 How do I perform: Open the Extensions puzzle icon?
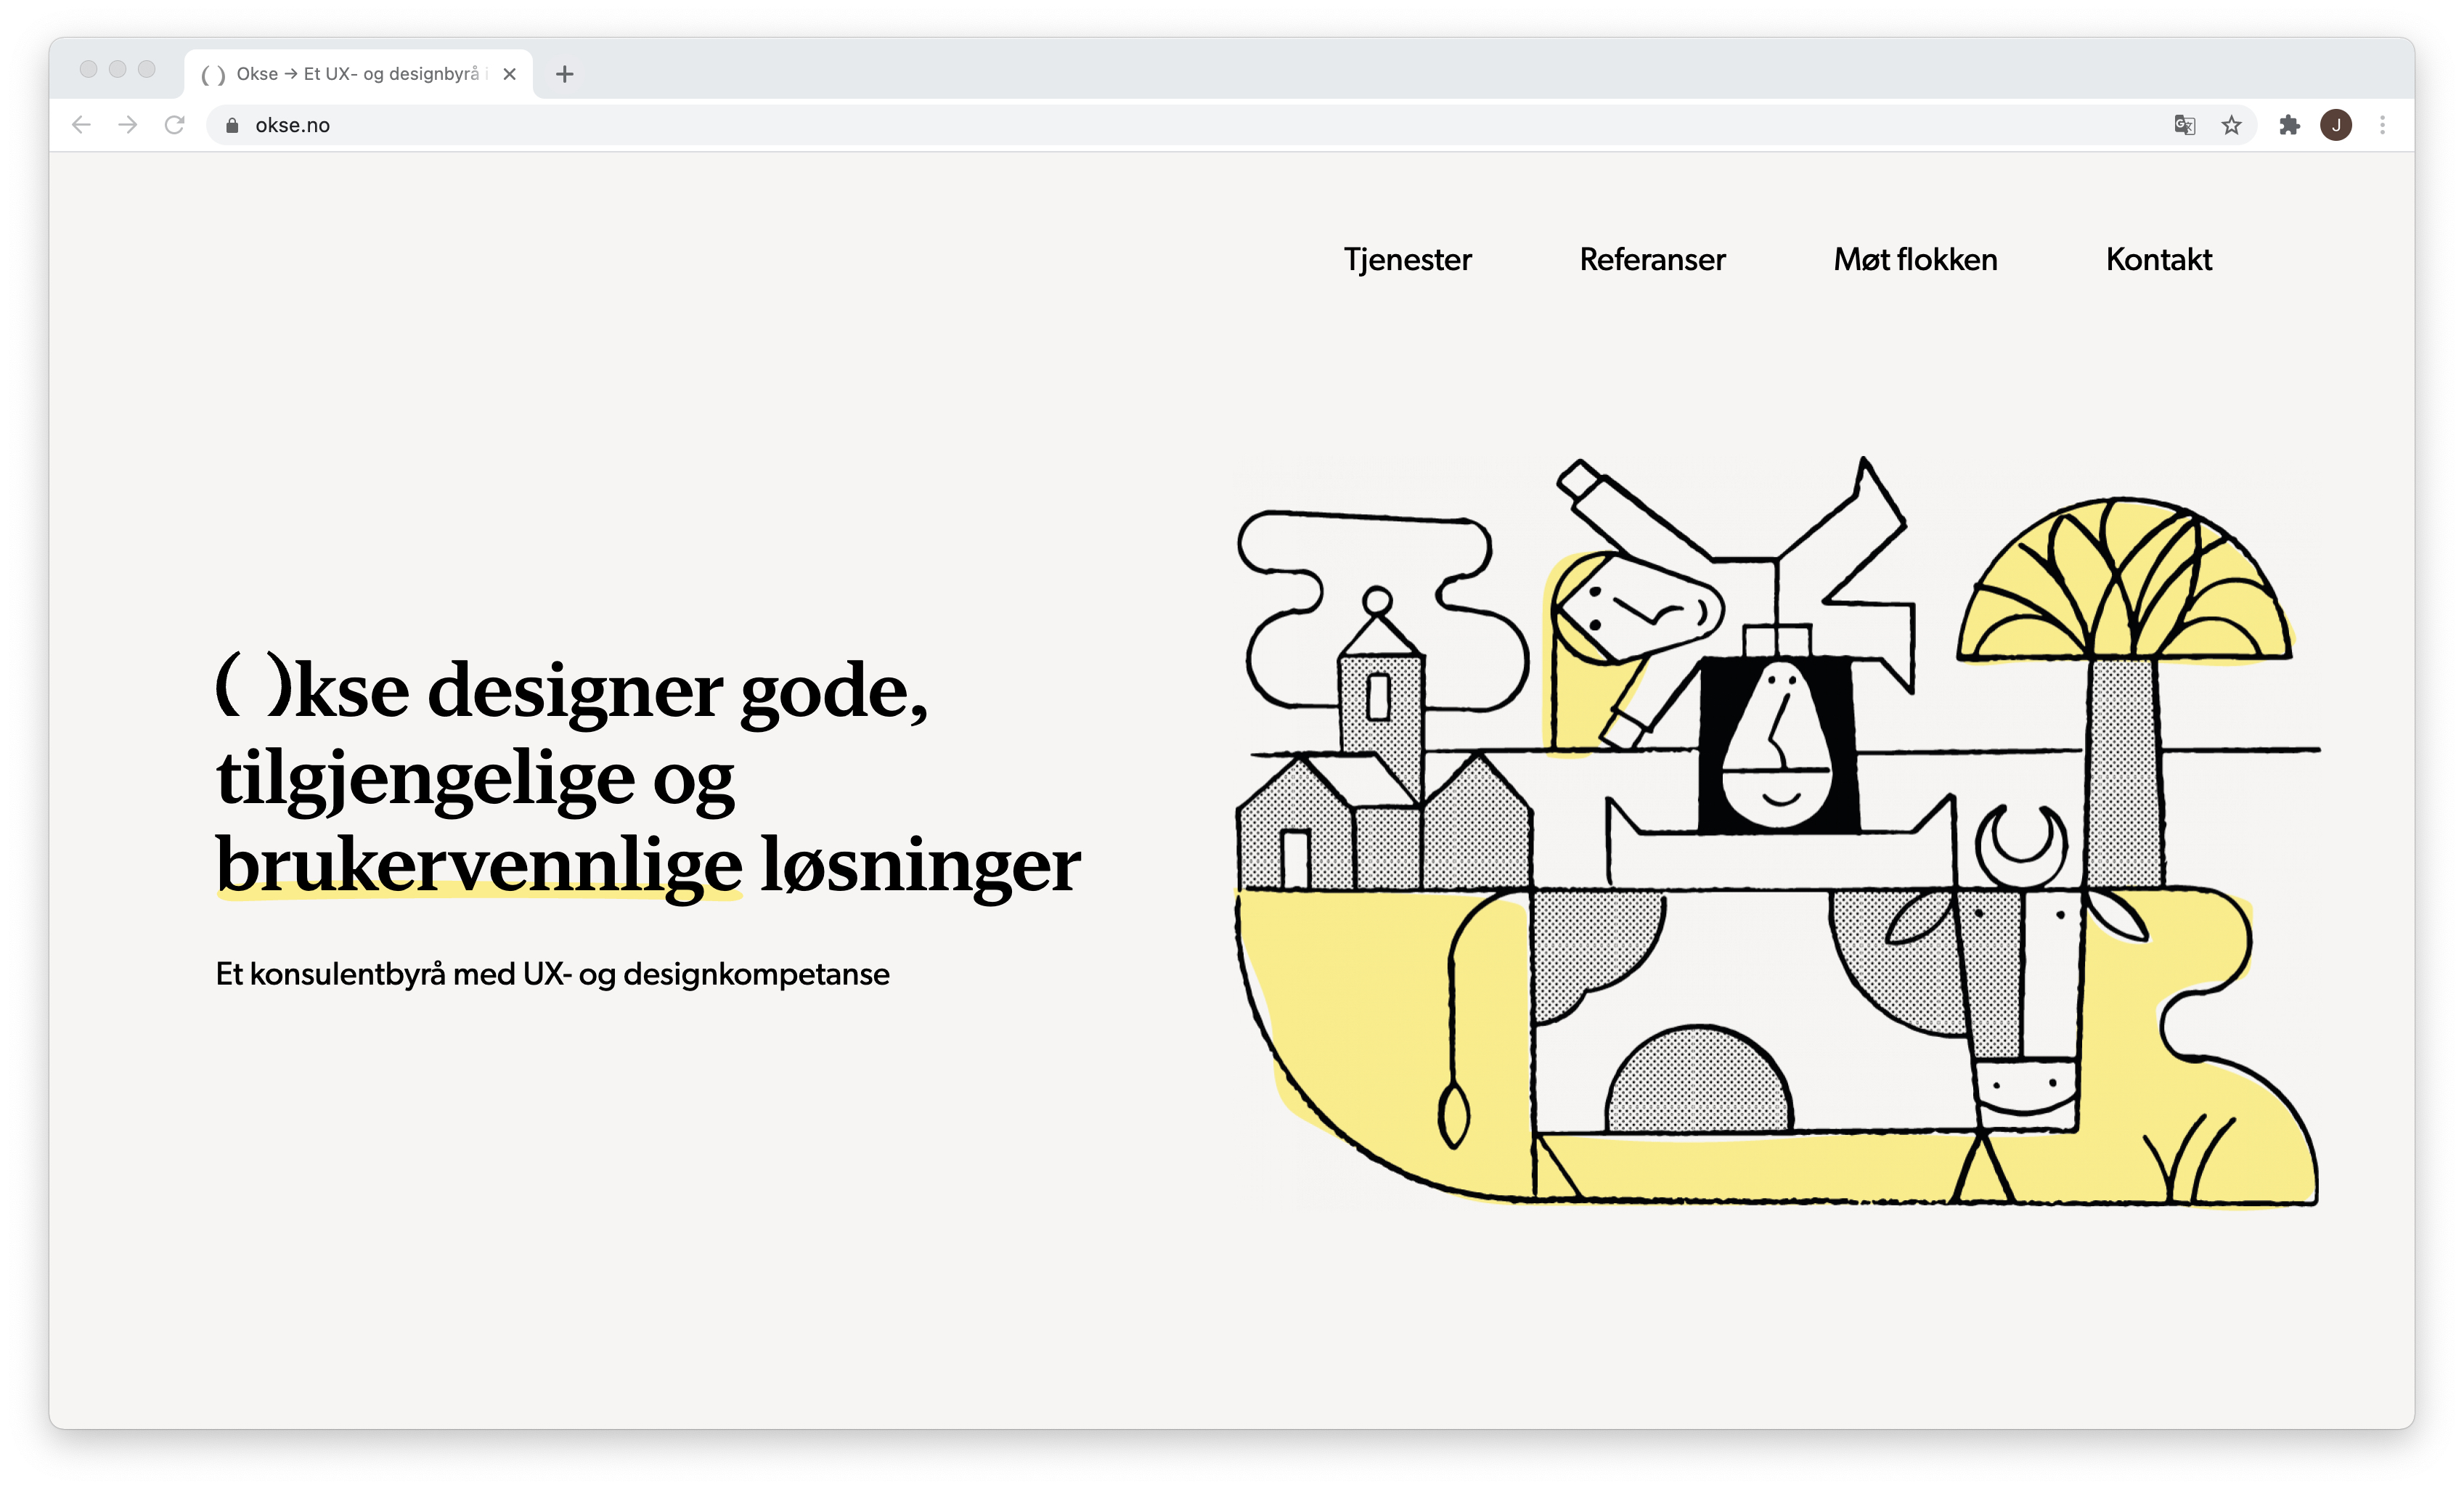[2289, 125]
